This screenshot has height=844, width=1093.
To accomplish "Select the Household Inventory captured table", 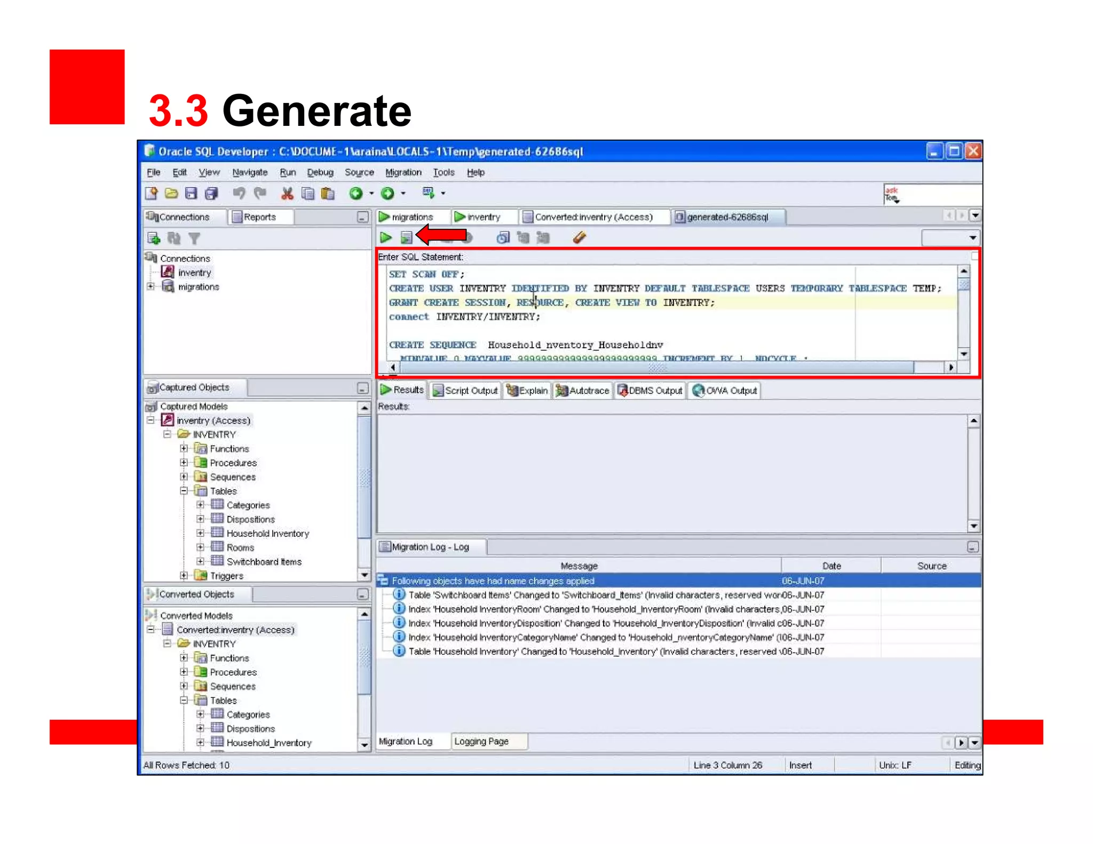I will click(268, 534).
